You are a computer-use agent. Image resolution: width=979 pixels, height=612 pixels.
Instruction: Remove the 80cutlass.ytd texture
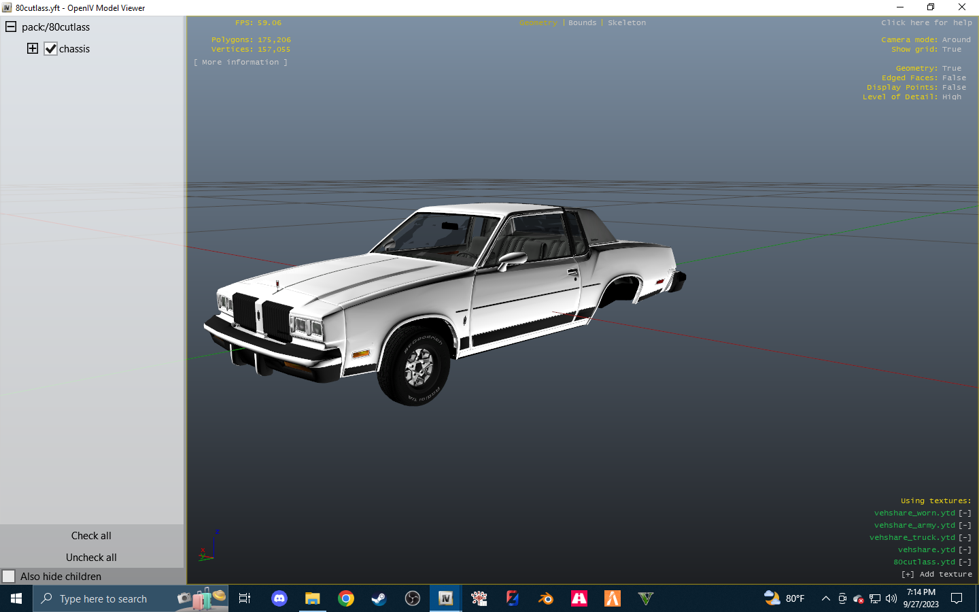click(x=964, y=562)
